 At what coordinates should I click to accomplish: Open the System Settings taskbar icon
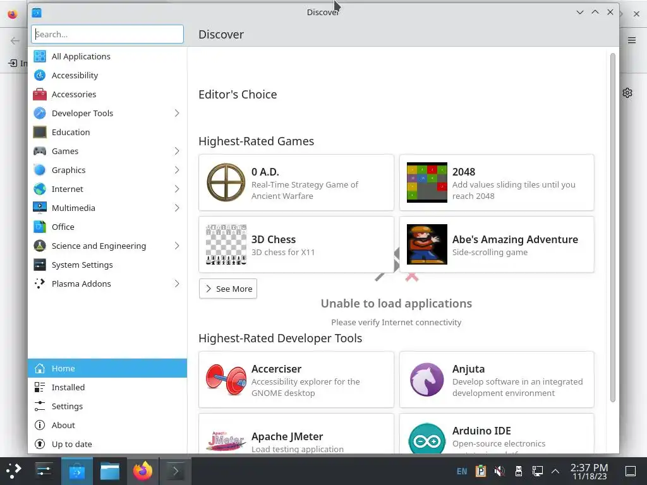click(x=44, y=471)
